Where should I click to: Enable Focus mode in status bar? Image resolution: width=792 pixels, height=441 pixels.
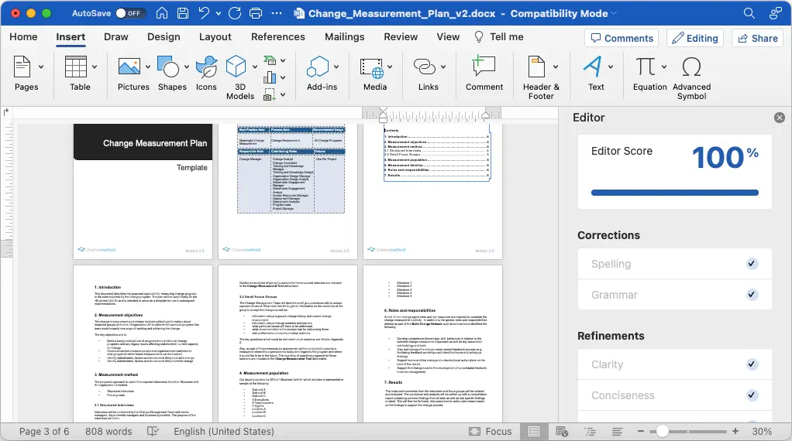490,432
